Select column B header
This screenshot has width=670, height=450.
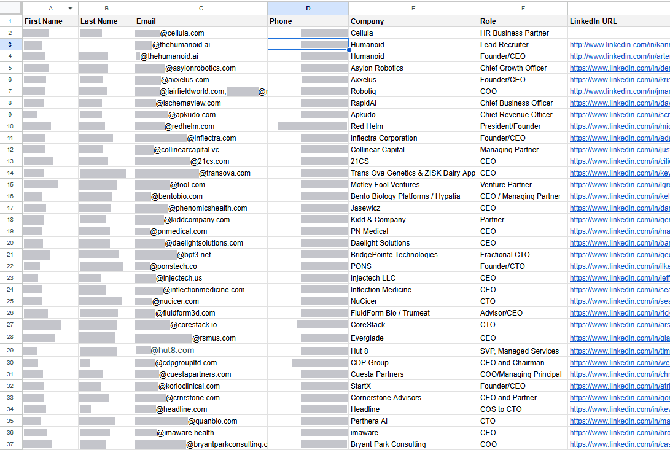point(106,8)
